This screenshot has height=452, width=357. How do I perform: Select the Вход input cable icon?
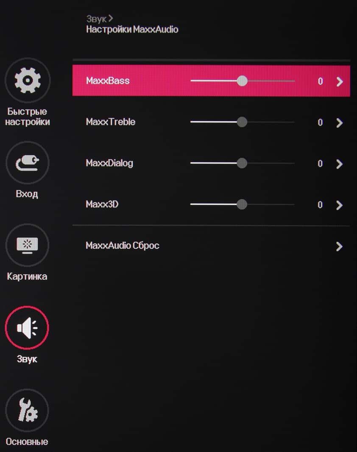click(x=28, y=162)
